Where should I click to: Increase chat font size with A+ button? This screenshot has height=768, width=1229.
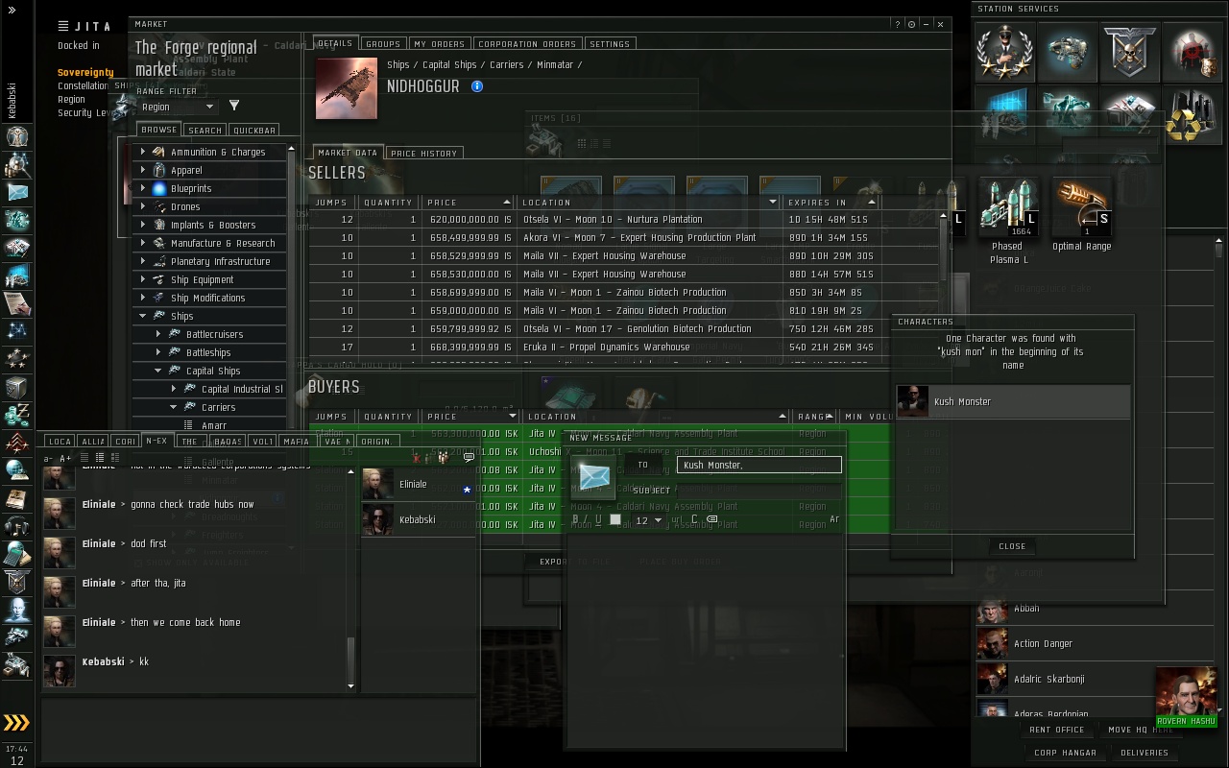(x=65, y=459)
